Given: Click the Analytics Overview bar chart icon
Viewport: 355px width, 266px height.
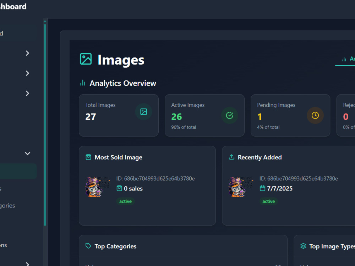Looking at the screenshot, I should [x=83, y=83].
